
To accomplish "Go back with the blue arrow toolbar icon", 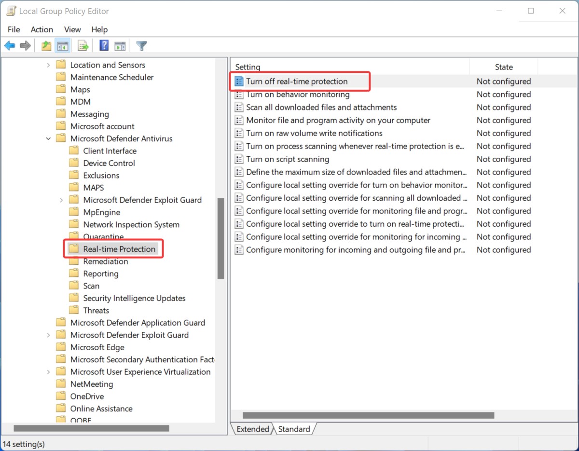I will [10, 46].
